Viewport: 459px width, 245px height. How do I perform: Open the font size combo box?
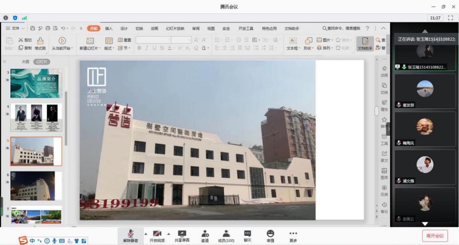182,40
